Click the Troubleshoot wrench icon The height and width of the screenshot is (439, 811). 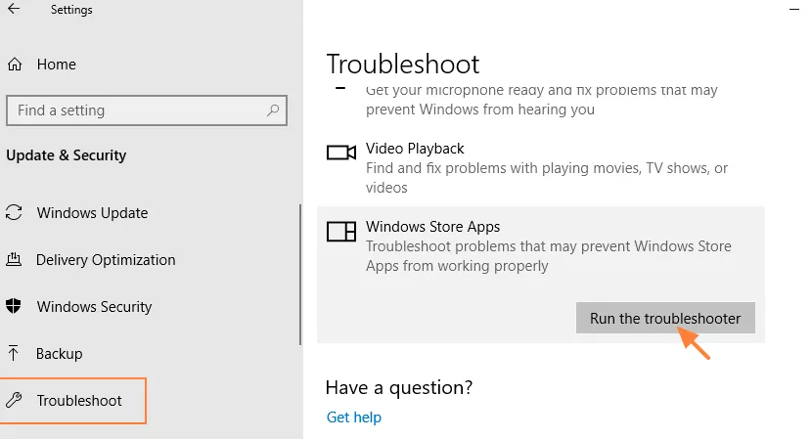(14, 400)
